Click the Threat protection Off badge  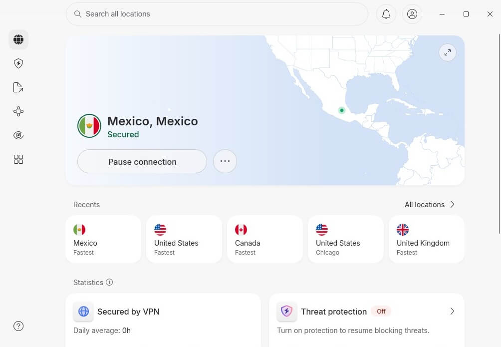pos(381,311)
